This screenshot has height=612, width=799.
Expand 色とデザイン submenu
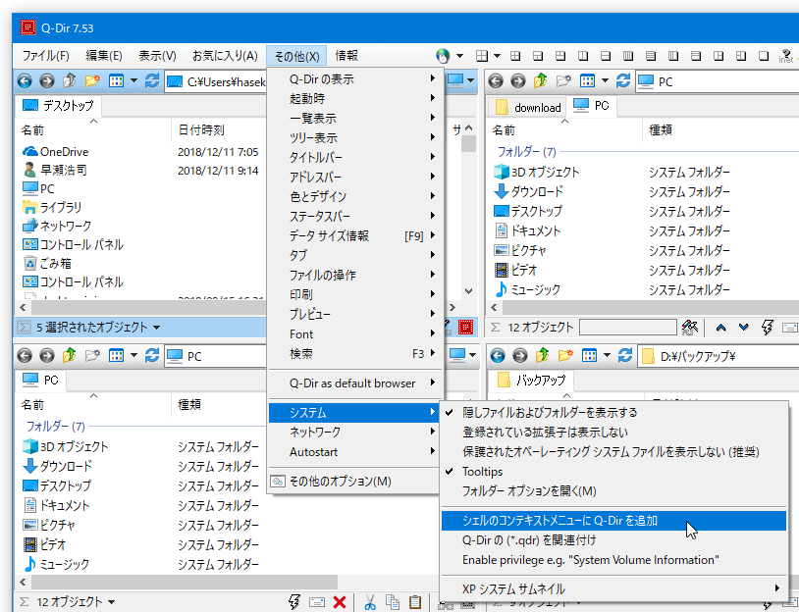pyautogui.click(x=353, y=196)
